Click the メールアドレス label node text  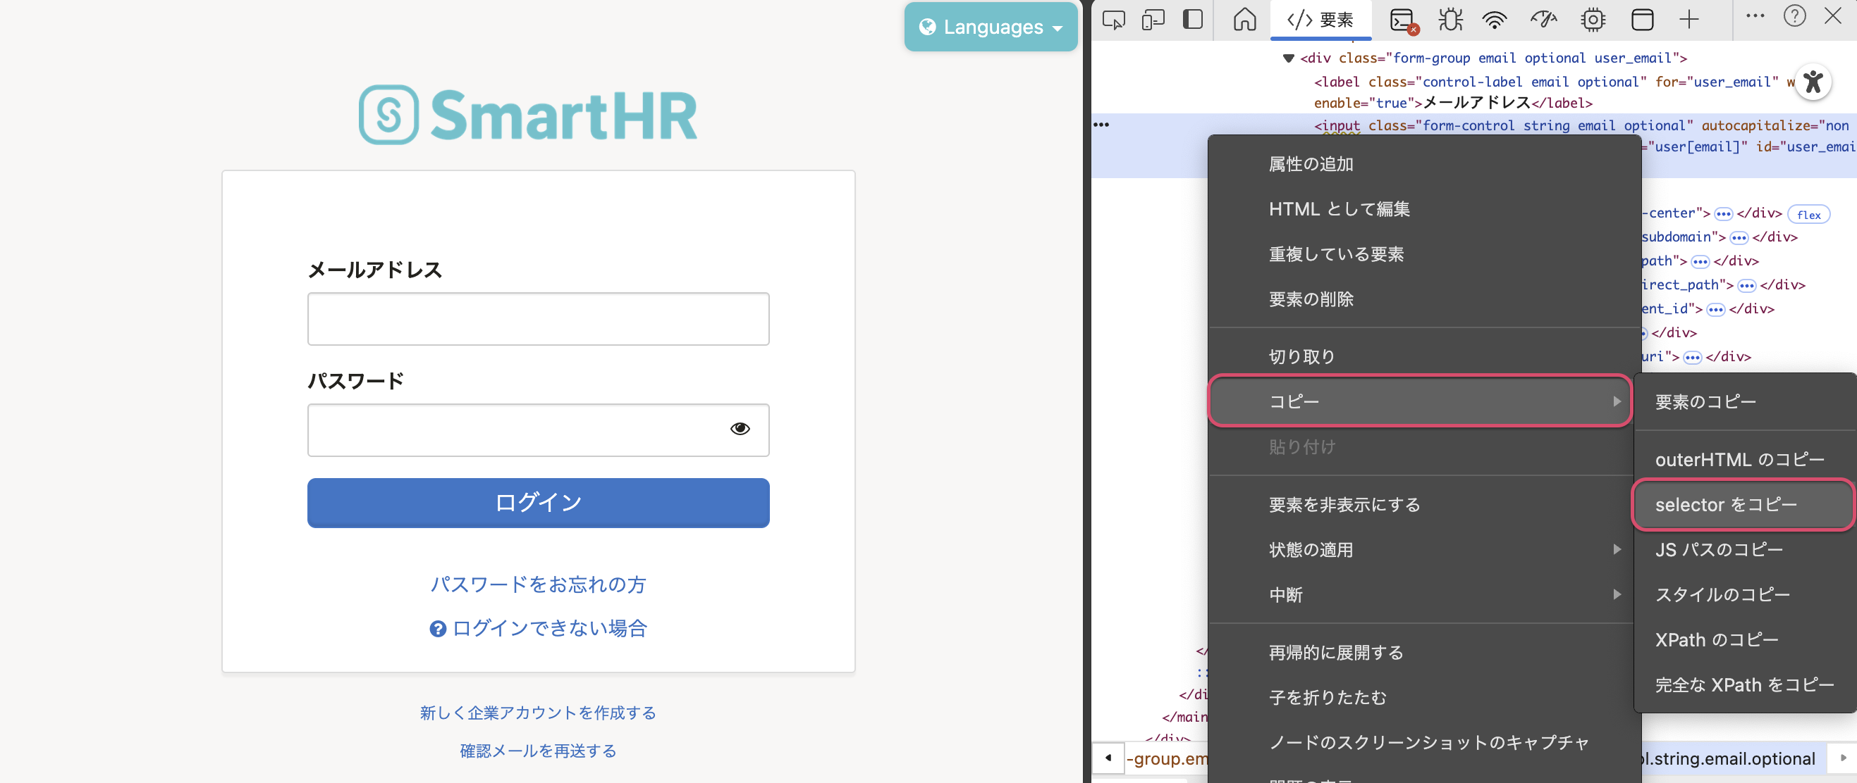point(1476,103)
